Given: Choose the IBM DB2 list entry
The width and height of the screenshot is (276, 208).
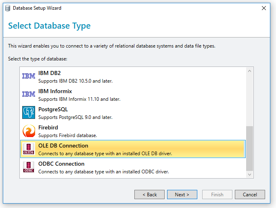Looking at the screenshot, I should (x=133, y=77).
